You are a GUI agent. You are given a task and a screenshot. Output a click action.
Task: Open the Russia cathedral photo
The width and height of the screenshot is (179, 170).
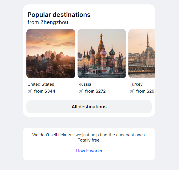pos(102,54)
